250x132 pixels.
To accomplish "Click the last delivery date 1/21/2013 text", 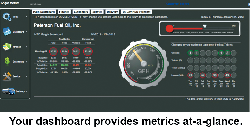I will coord(214,99).
